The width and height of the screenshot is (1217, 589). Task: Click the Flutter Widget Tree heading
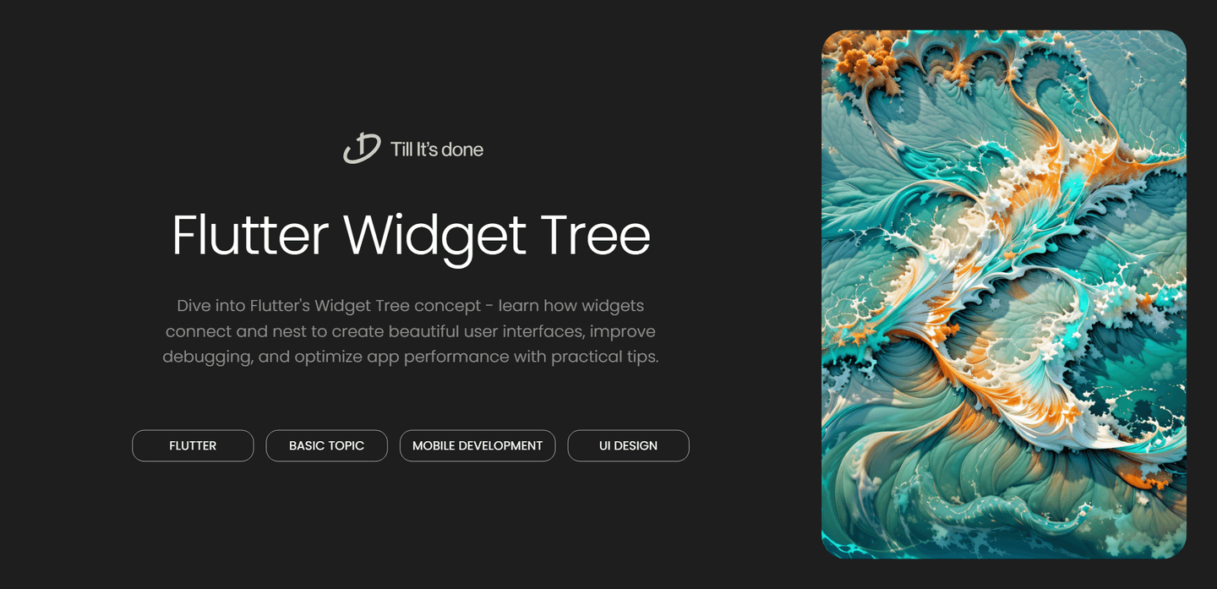point(411,236)
